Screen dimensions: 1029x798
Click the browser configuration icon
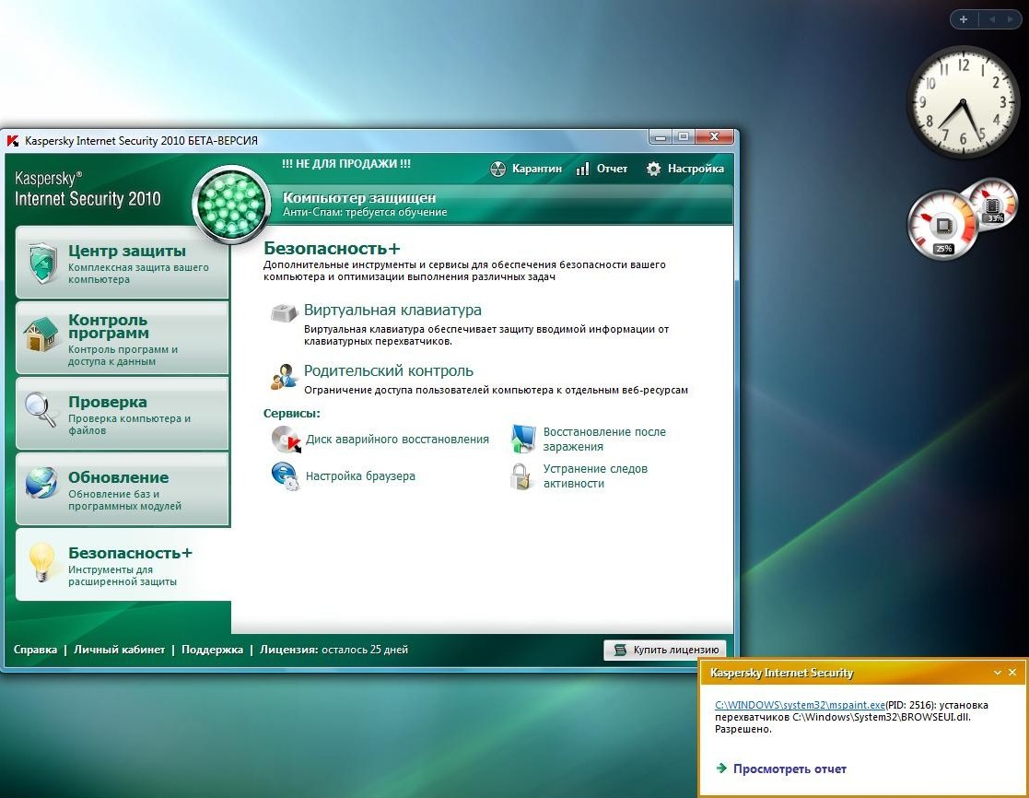286,476
